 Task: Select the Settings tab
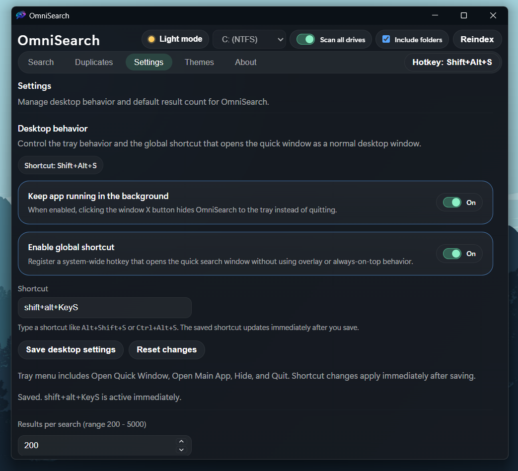148,62
